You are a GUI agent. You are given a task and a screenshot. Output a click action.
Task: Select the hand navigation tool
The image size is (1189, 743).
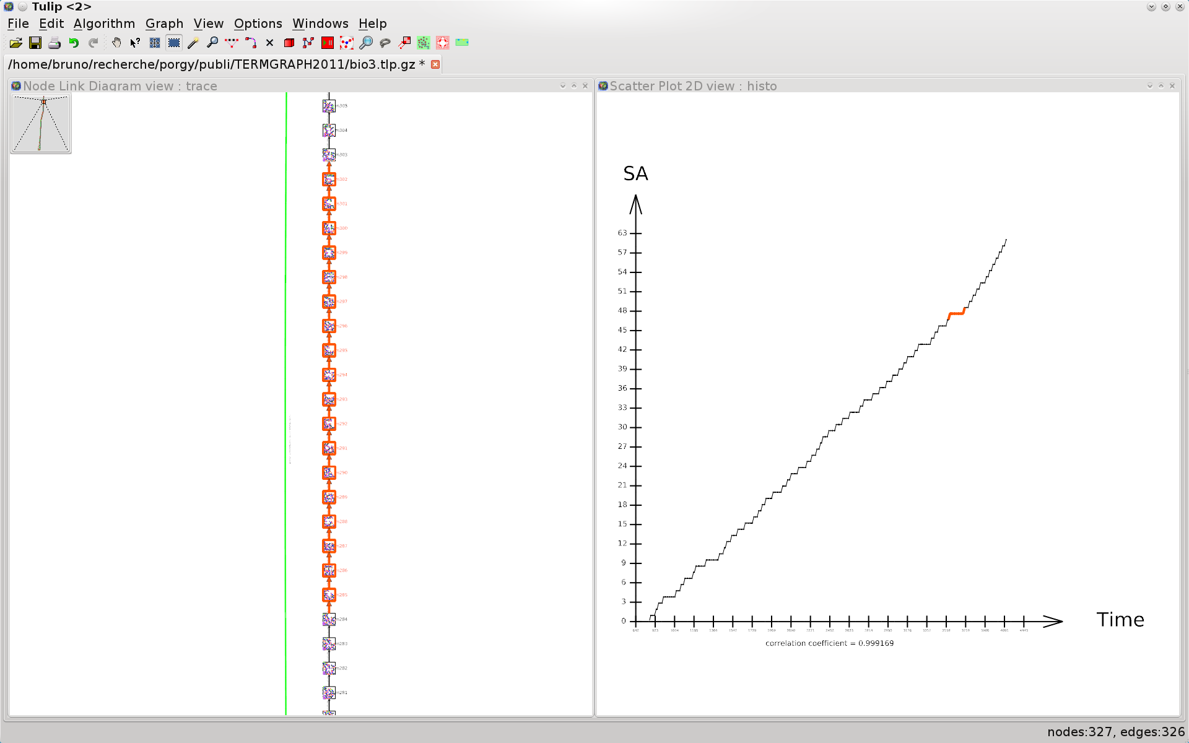tap(116, 43)
